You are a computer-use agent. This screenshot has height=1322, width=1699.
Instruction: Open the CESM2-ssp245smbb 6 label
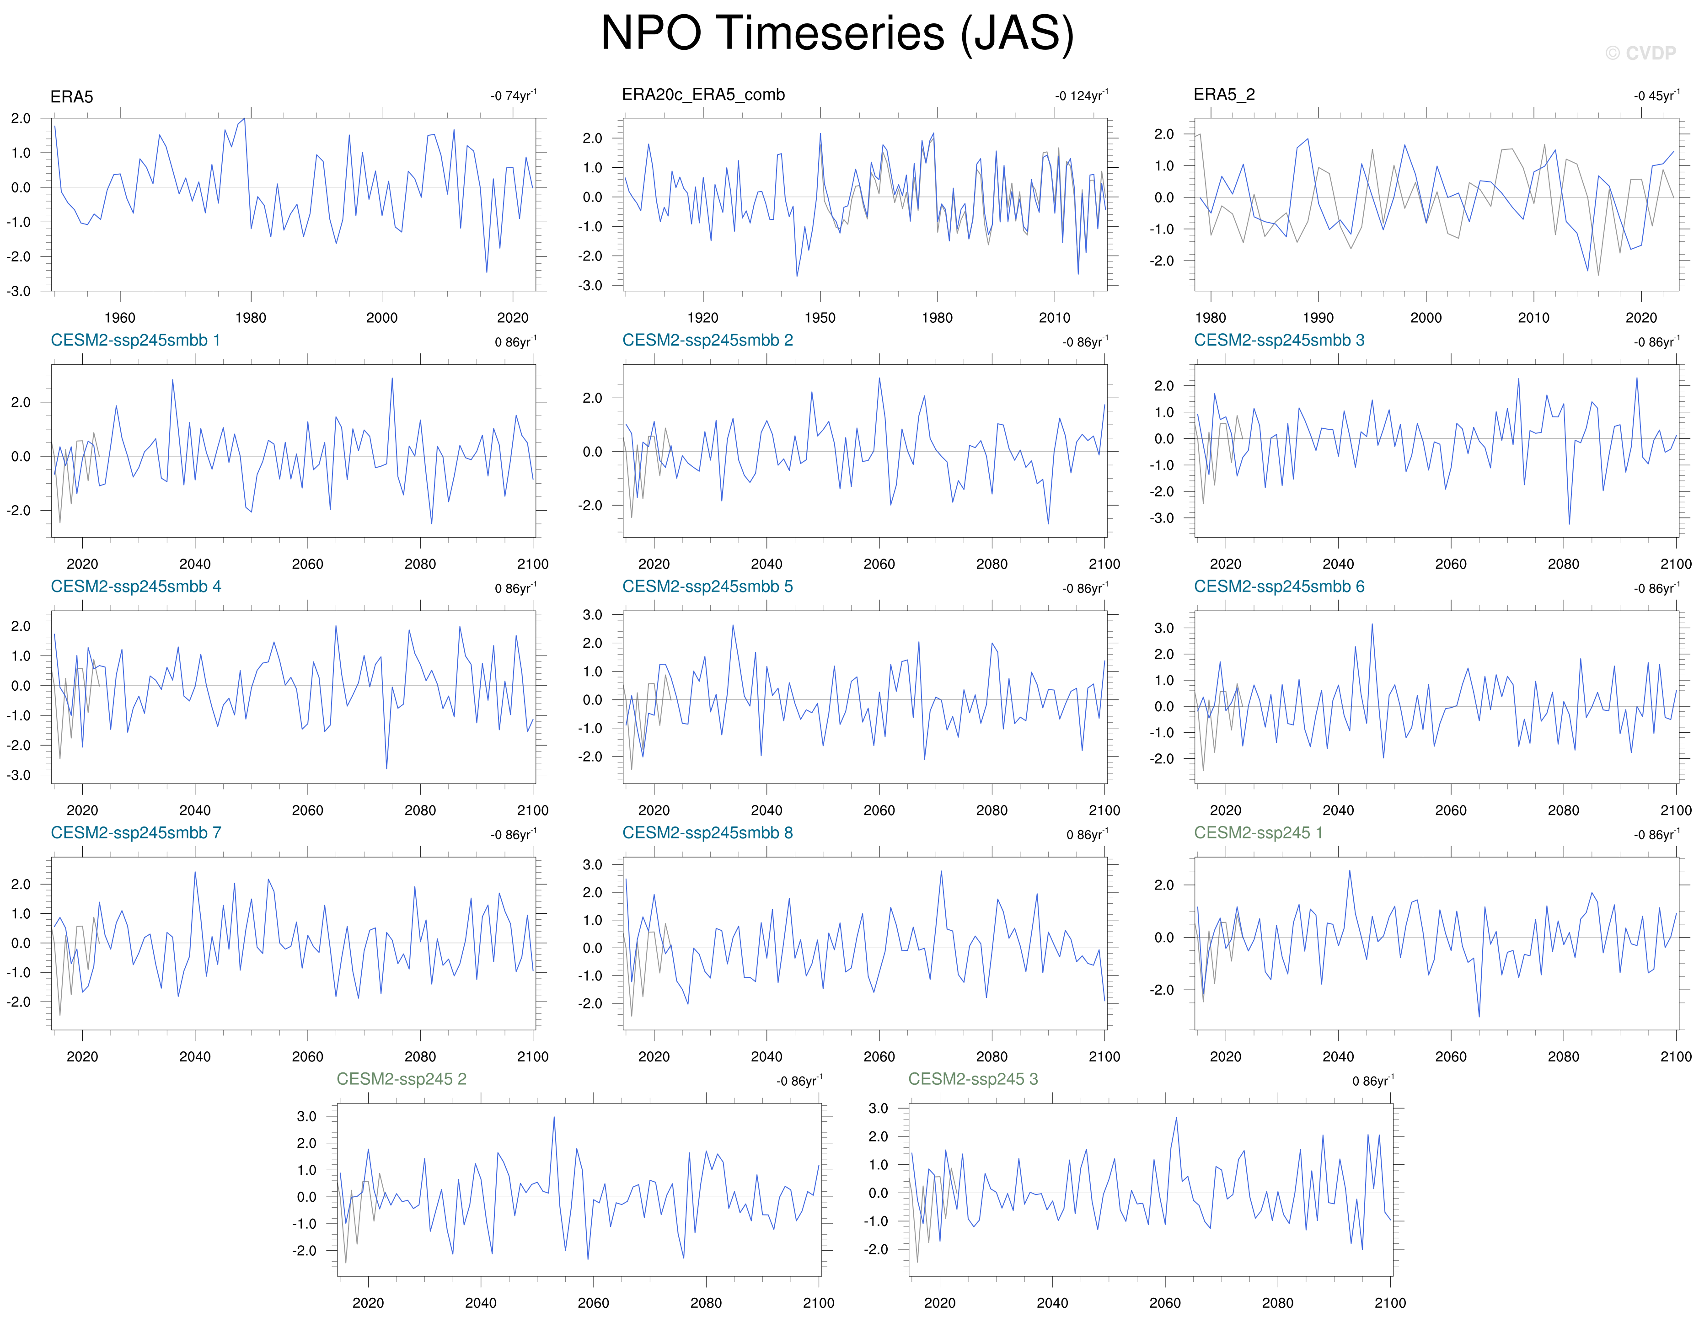pos(1279,587)
